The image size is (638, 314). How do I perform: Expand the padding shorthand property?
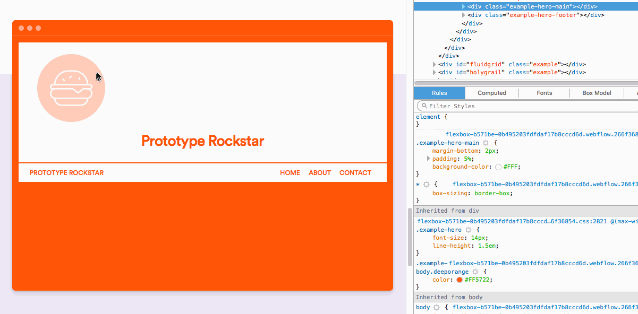coord(429,159)
